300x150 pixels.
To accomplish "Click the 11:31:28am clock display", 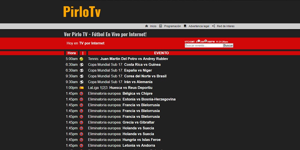I will coord(222,42).
